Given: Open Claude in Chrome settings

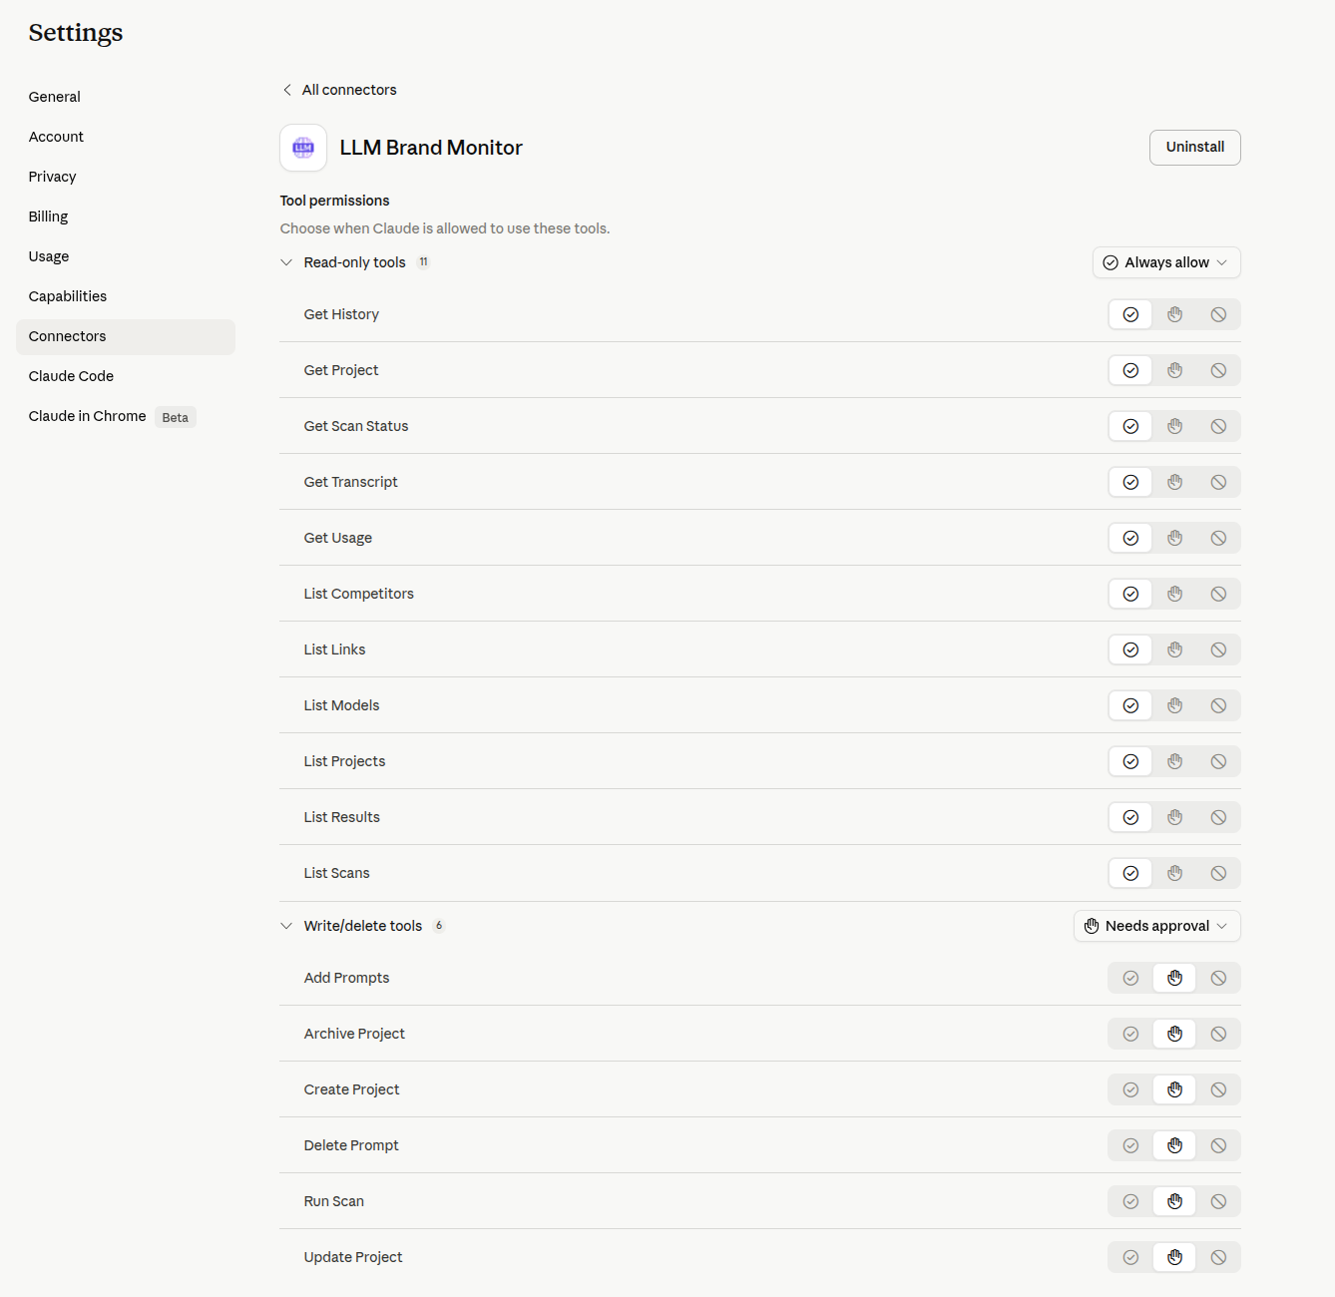Looking at the screenshot, I should [x=126, y=416].
